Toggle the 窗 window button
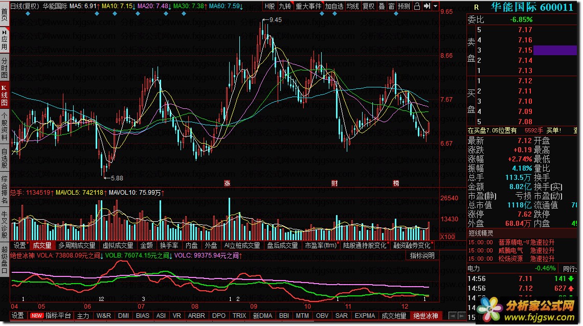583x326 pixels. [391, 6]
